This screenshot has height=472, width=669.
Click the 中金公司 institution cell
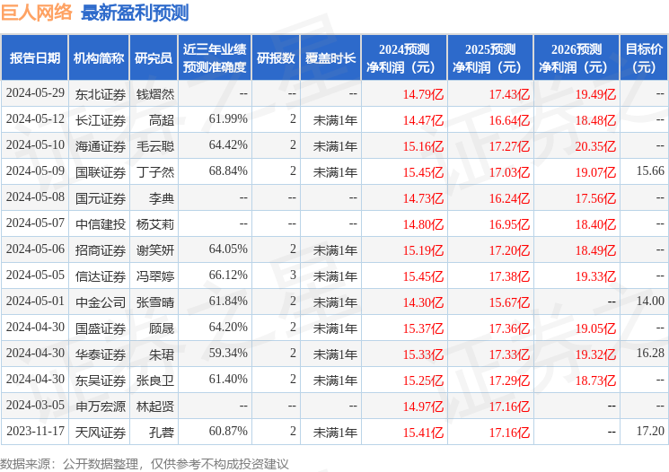pos(101,302)
